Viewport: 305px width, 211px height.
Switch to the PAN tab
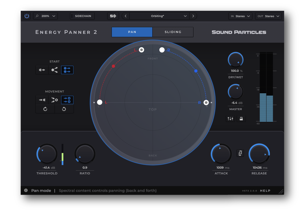click(132, 32)
